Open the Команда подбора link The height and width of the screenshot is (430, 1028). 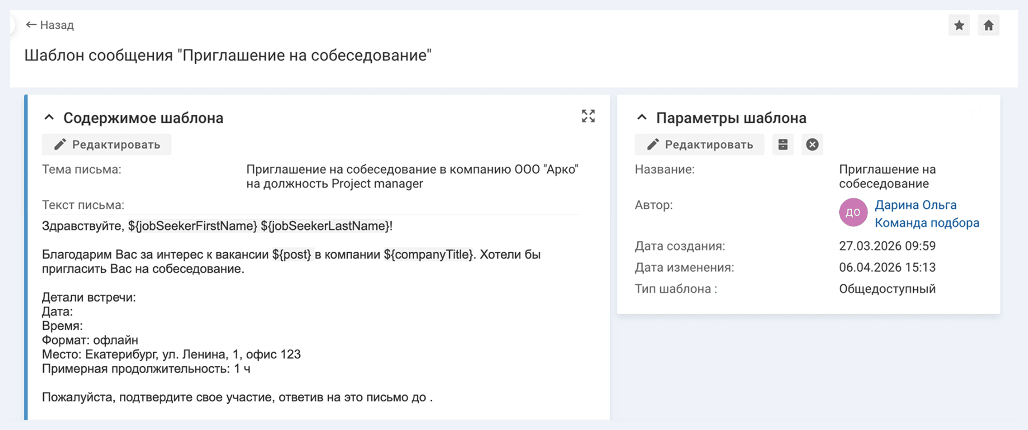point(926,223)
